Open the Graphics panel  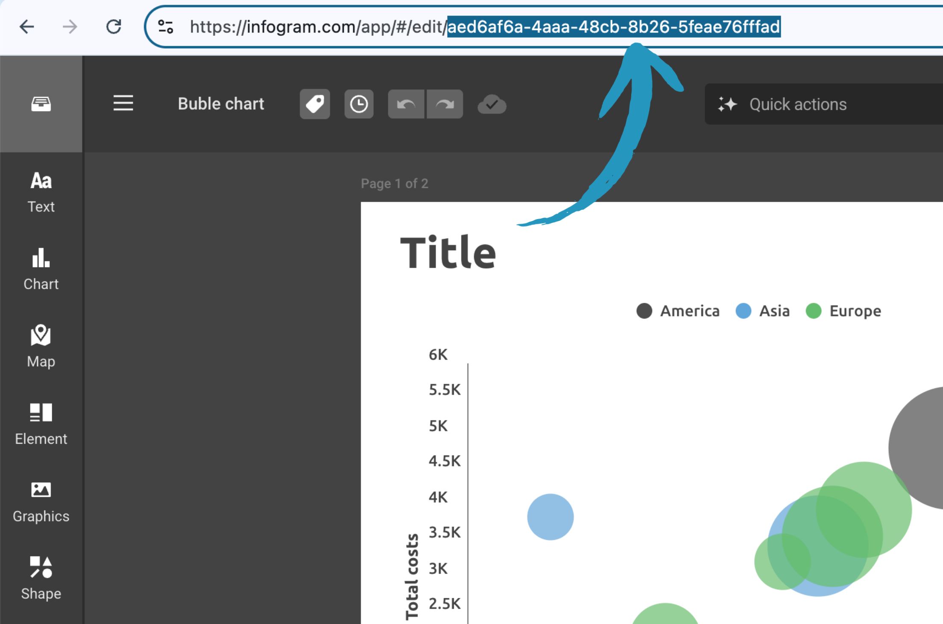41,501
